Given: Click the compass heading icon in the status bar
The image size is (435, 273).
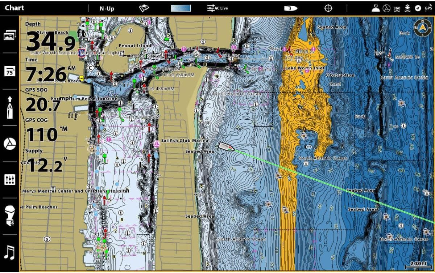Looking at the screenshot, I should click(x=419, y=8).
